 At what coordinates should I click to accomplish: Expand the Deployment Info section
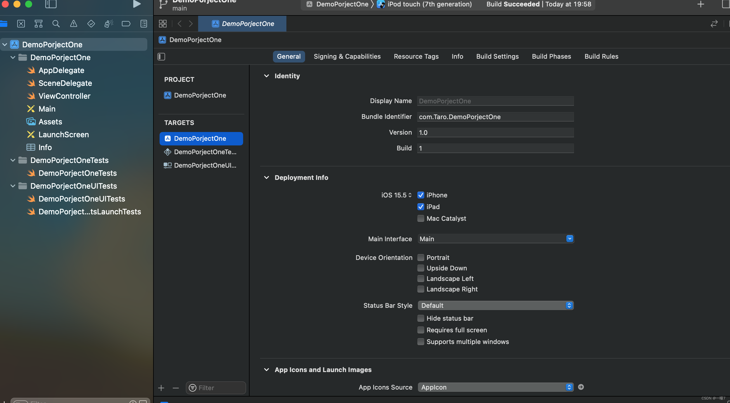[267, 178]
